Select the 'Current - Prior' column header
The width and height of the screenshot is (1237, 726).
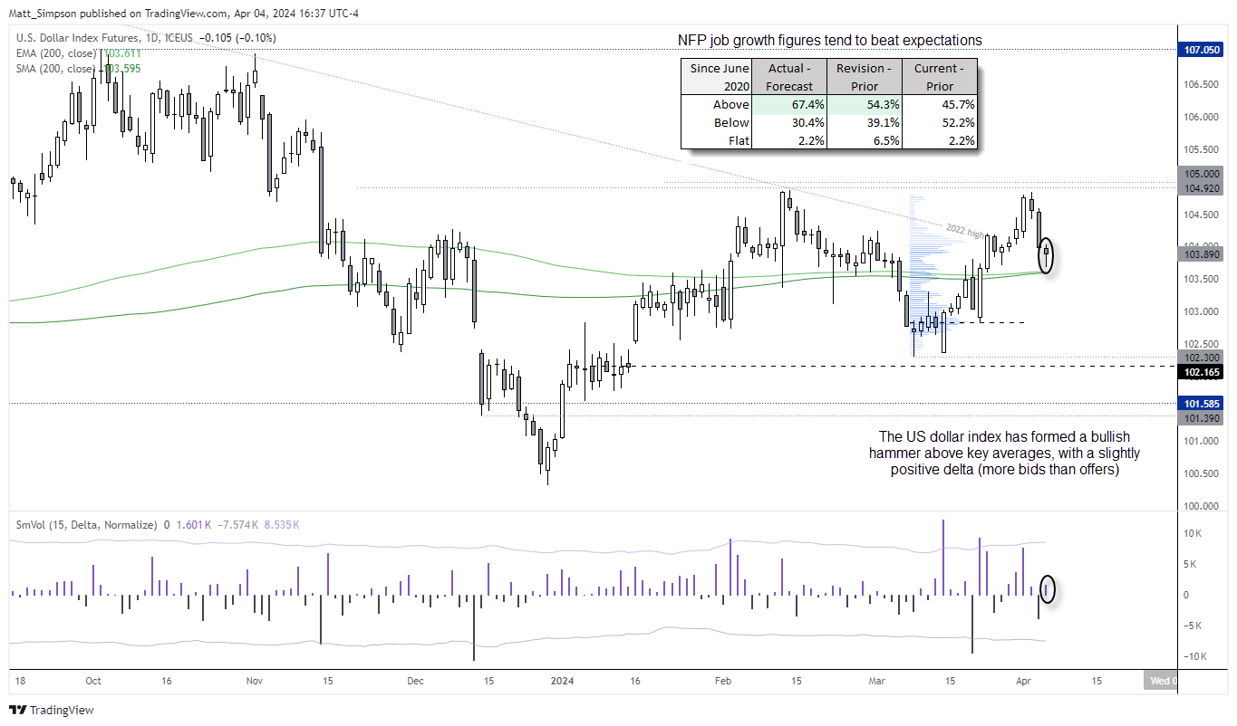coord(940,77)
